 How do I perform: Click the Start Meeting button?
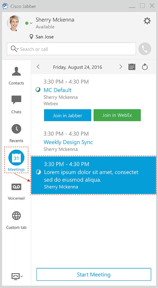[x=94, y=275]
